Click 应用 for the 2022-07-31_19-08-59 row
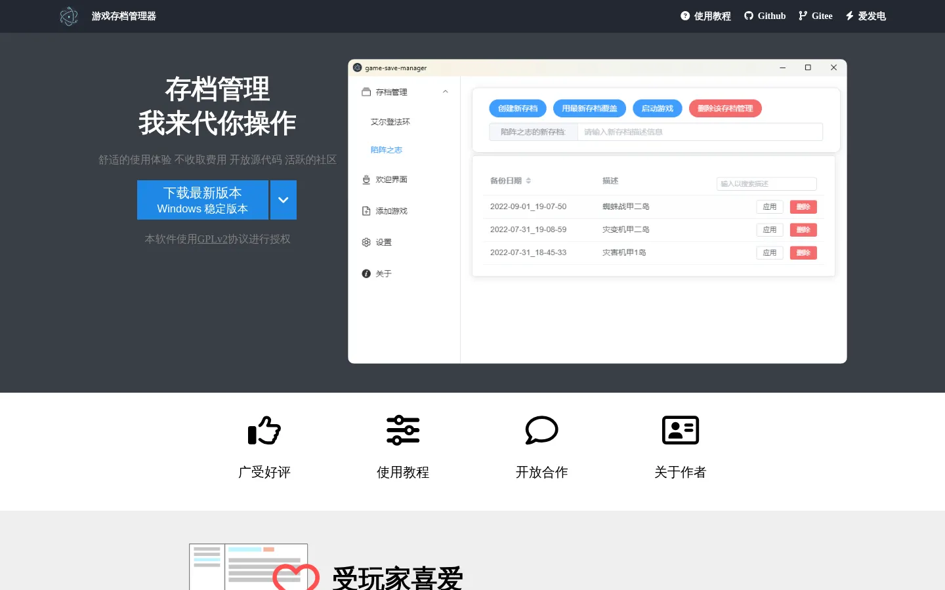This screenshot has height=590, width=945. 770,230
